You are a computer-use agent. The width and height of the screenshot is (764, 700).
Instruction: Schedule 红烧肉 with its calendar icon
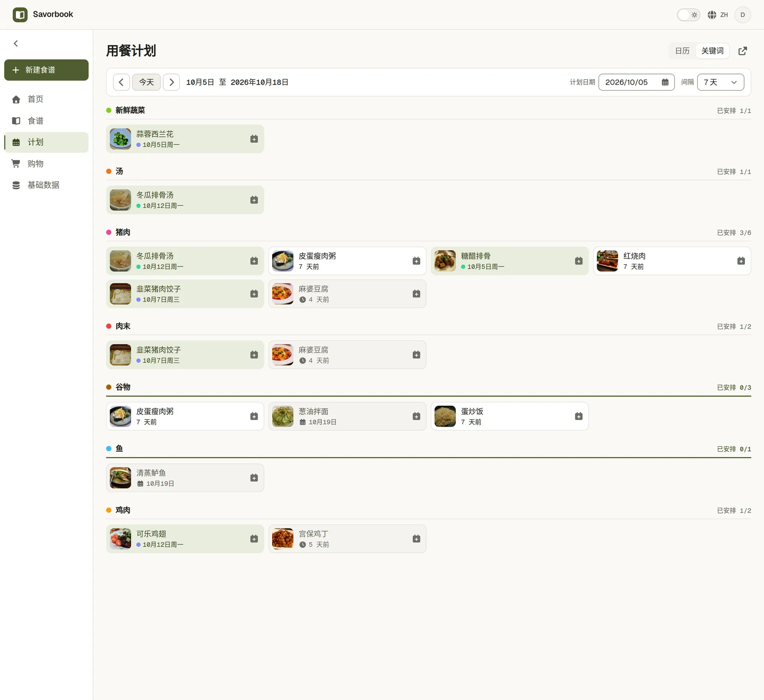[741, 261]
